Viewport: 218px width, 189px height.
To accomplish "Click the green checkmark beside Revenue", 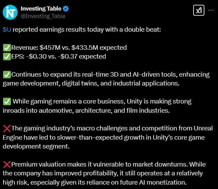I will click(x=6, y=48).
